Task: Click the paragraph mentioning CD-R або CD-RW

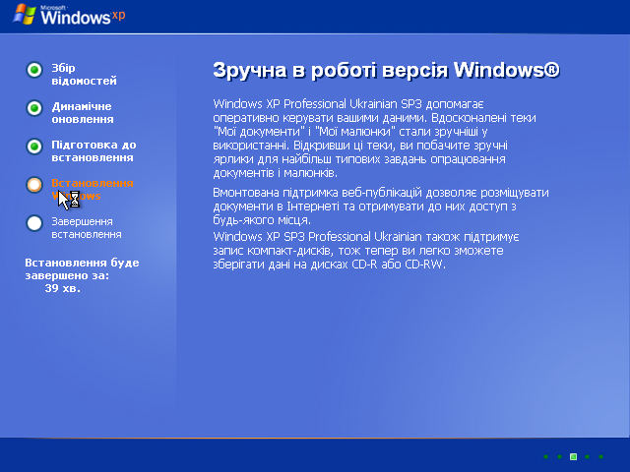Action: pyautogui.click(x=366, y=251)
